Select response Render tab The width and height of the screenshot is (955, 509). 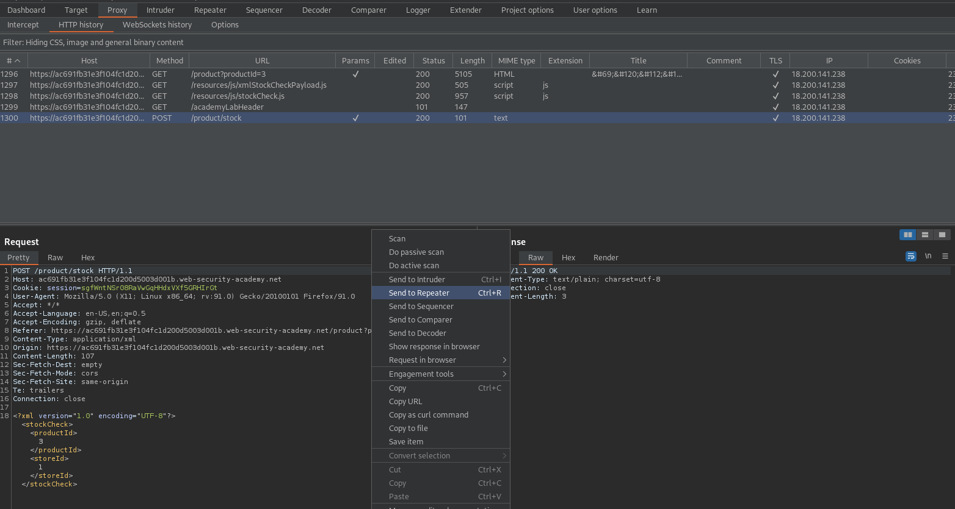click(606, 258)
